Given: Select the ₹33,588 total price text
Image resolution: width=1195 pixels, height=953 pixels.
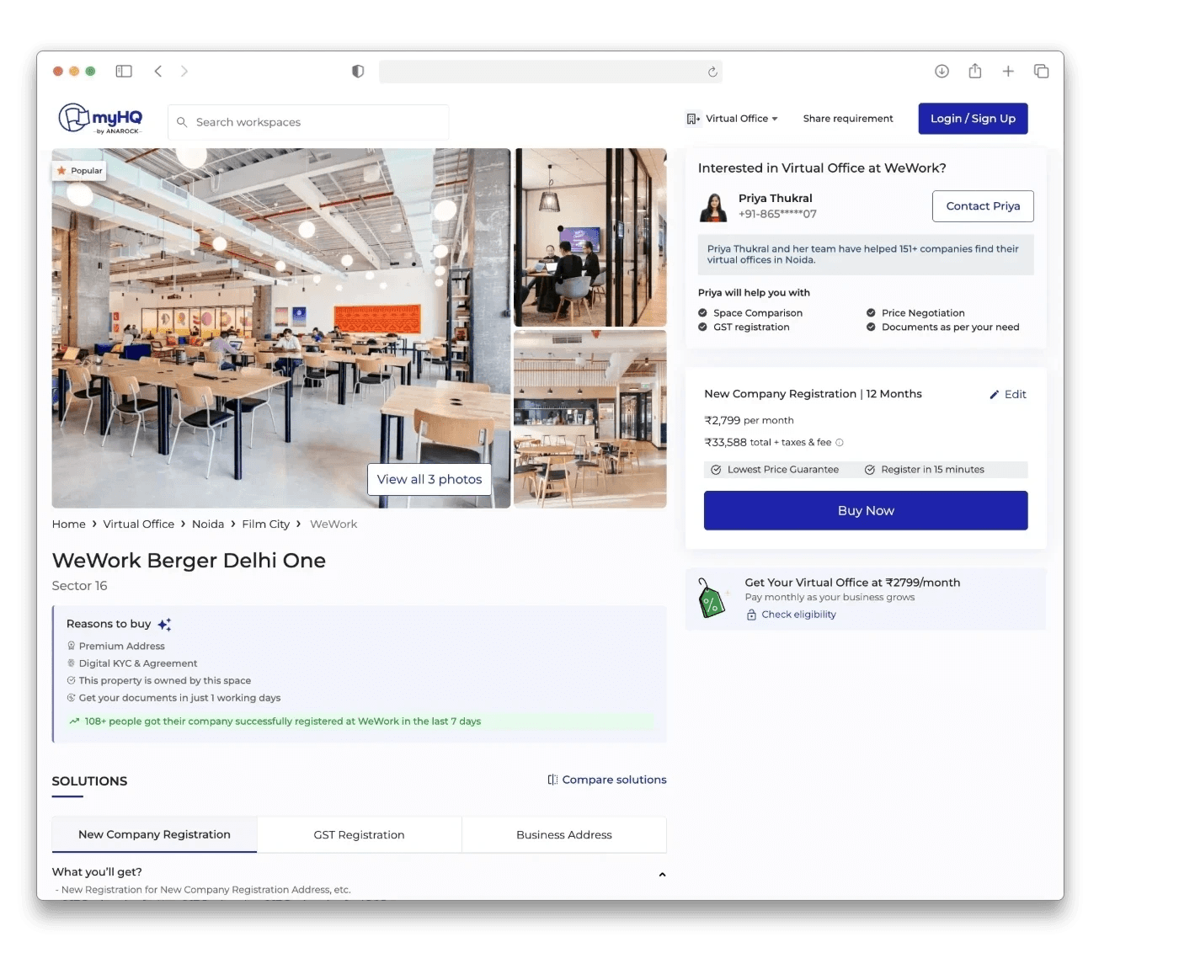Looking at the screenshot, I should click(768, 443).
